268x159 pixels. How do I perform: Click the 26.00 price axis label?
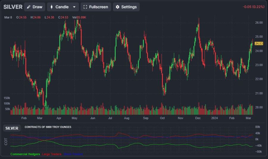259,23
